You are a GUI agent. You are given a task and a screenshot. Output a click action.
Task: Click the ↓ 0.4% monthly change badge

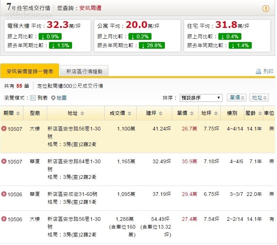coord(229,36)
